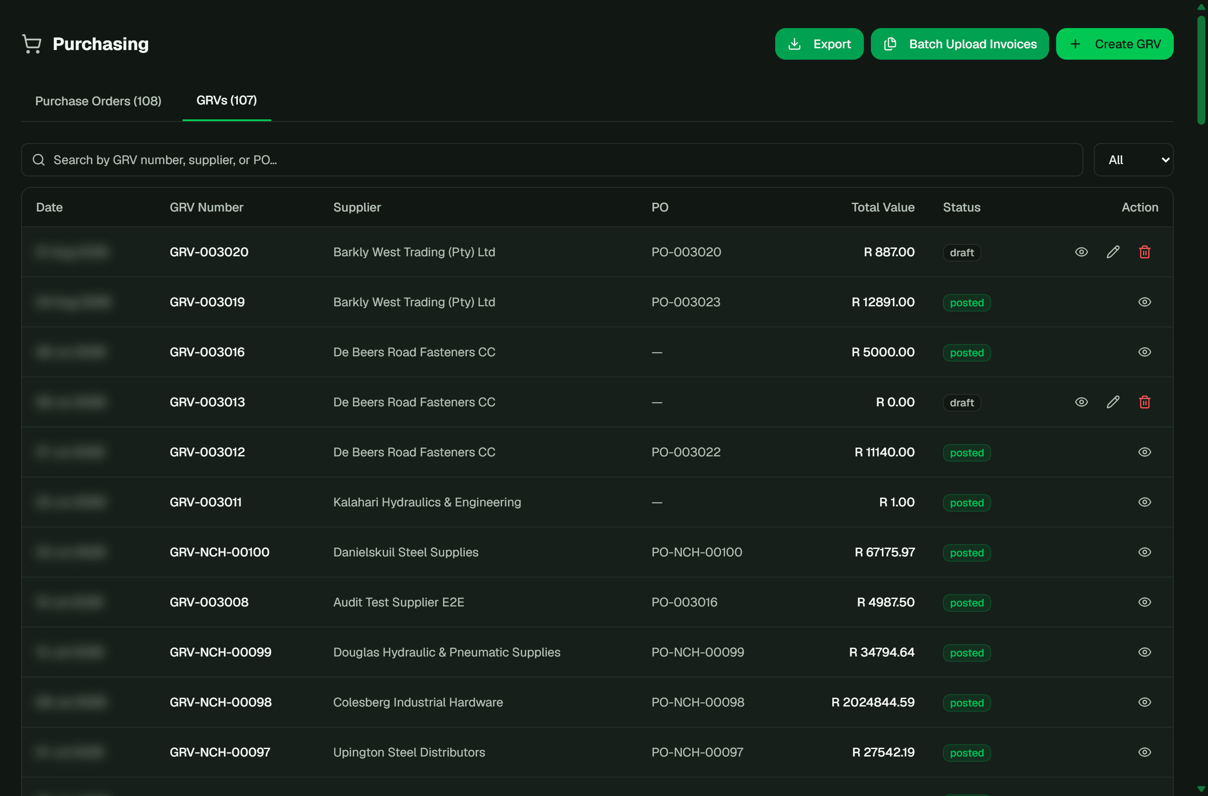Image resolution: width=1208 pixels, height=796 pixels.
Task: Open the All status filter dropdown
Action: point(1133,160)
